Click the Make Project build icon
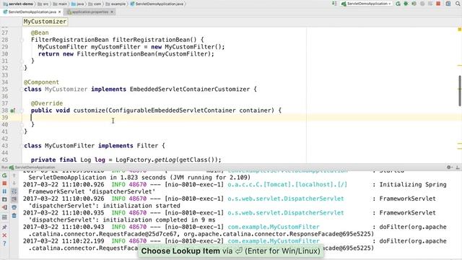This screenshot has height=260, width=462. click(334, 4)
